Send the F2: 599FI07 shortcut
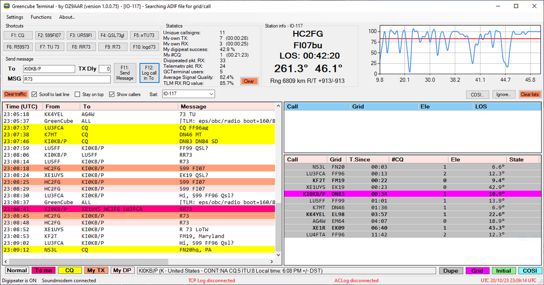 (x=49, y=35)
